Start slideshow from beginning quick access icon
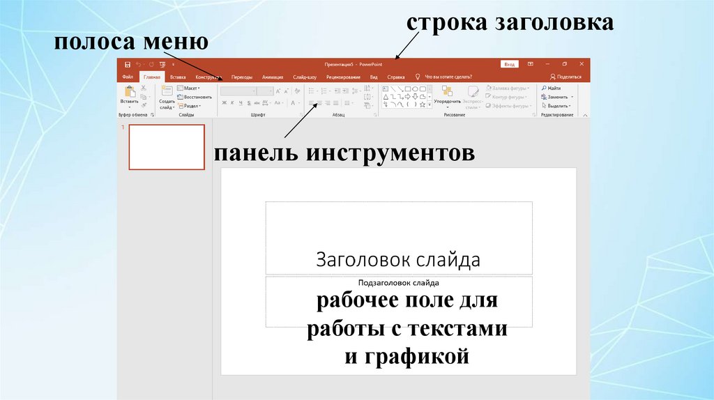Screen dimensions: 714x400 tap(162, 65)
